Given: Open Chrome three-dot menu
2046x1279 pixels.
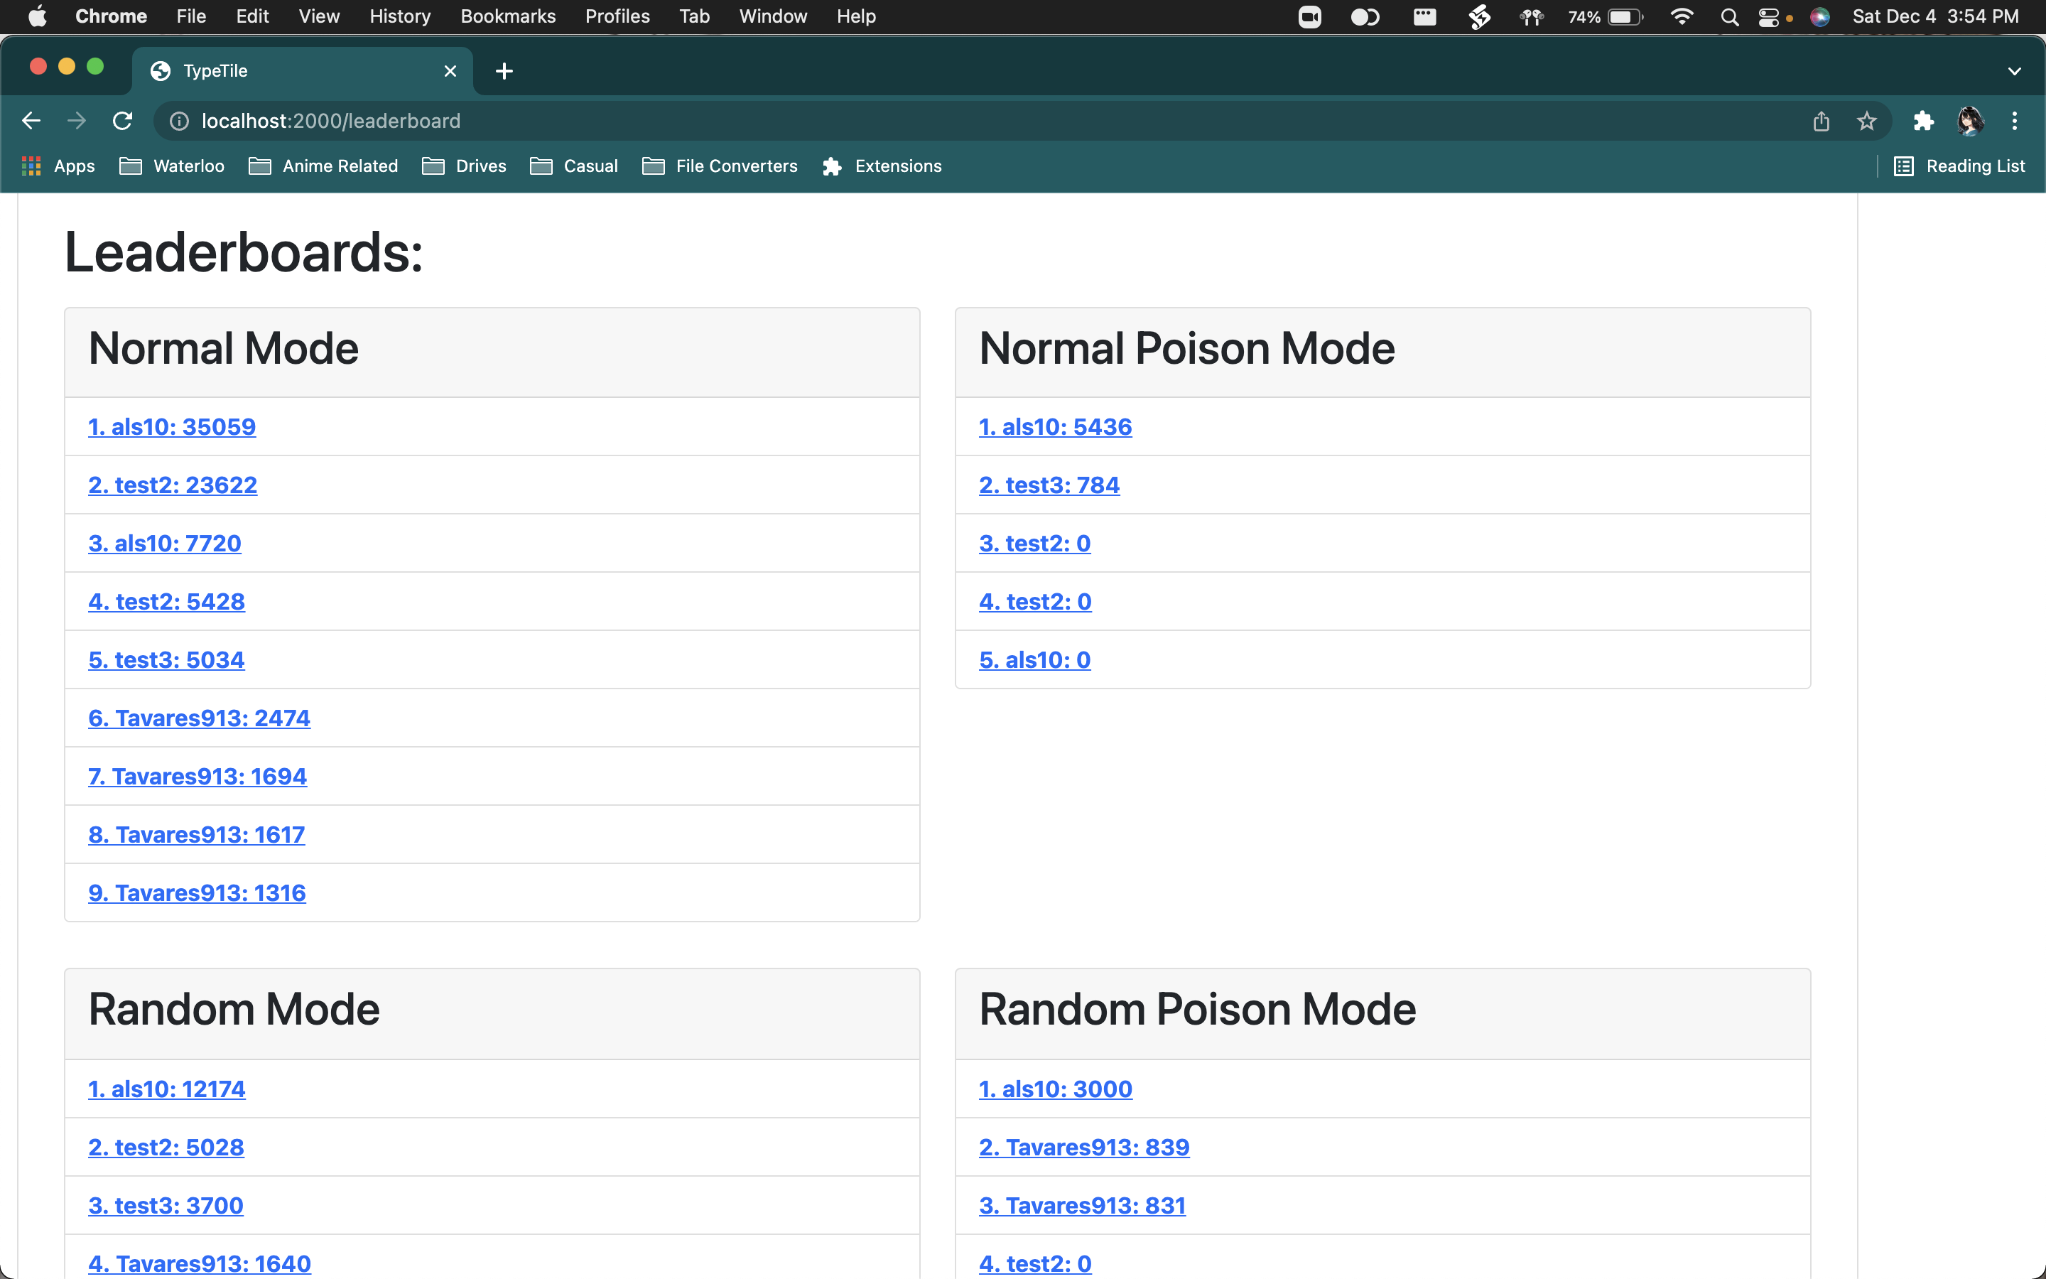Looking at the screenshot, I should (x=2015, y=121).
